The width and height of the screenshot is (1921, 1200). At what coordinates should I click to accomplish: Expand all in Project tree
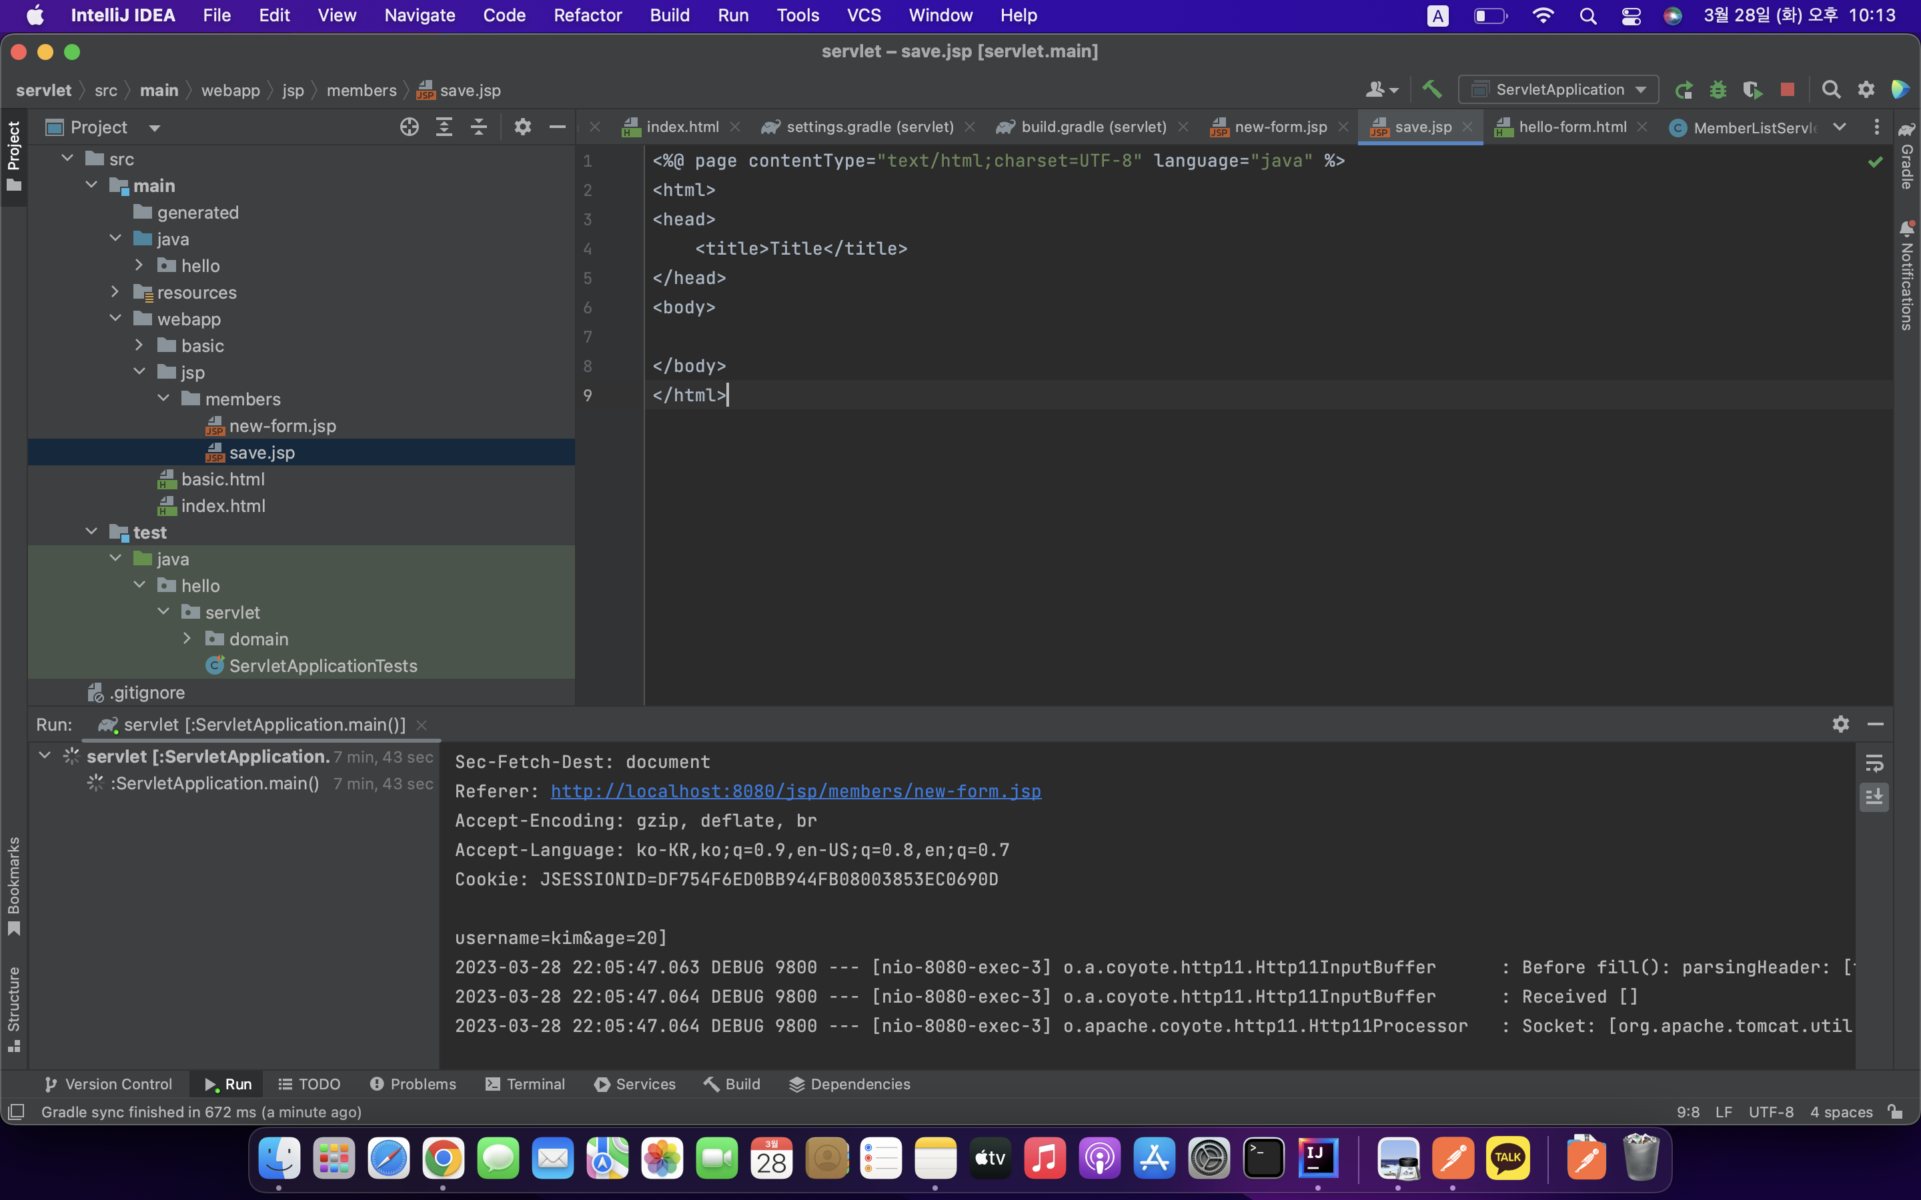tap(444, 127)
